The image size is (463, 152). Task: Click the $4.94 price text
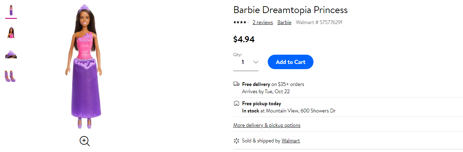click(244, 40)
